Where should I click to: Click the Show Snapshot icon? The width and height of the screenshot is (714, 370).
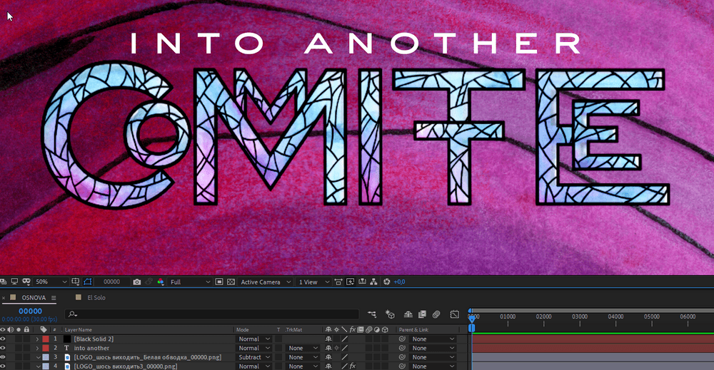pyautogui.click(x=149, y=282)
